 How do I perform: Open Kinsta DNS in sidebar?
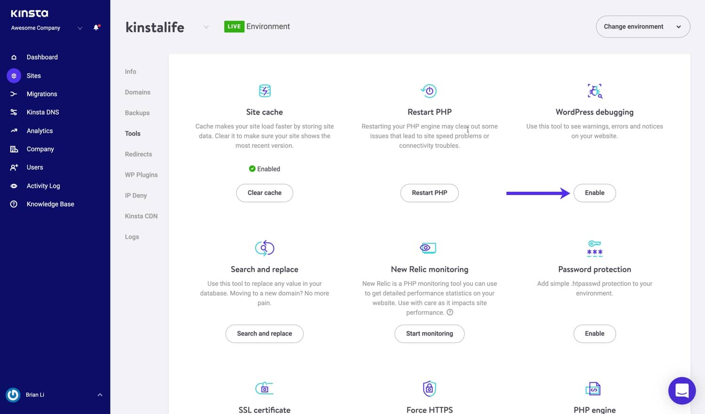tap(43, 112)
